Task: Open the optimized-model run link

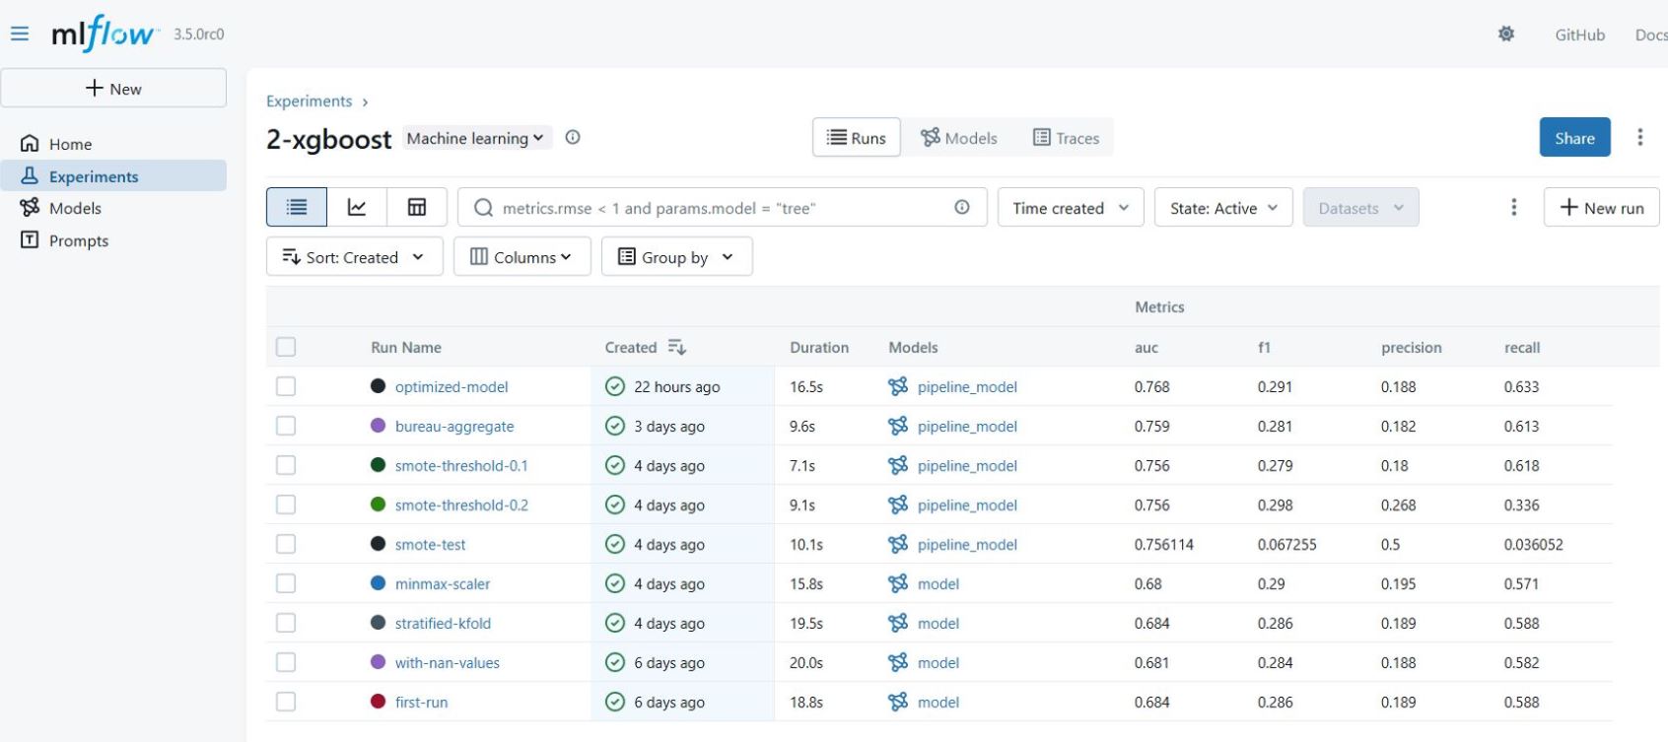Action: pos(452,387)
